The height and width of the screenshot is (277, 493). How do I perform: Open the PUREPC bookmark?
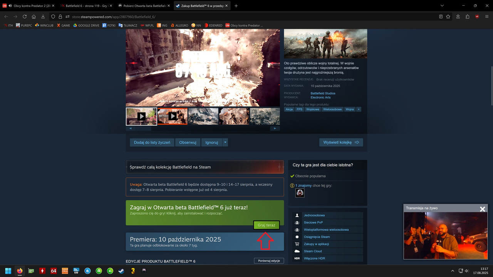click(24, 25)
